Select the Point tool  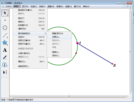(5, 20)
